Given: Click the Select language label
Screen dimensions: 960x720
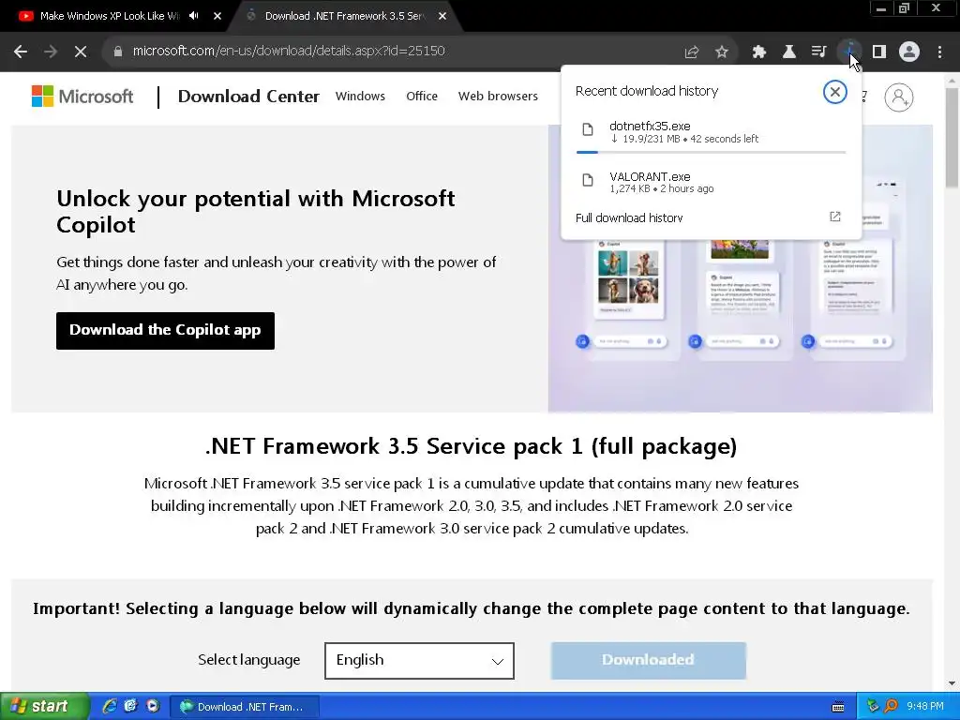Looking at the screenshot, I should [248, 660].
